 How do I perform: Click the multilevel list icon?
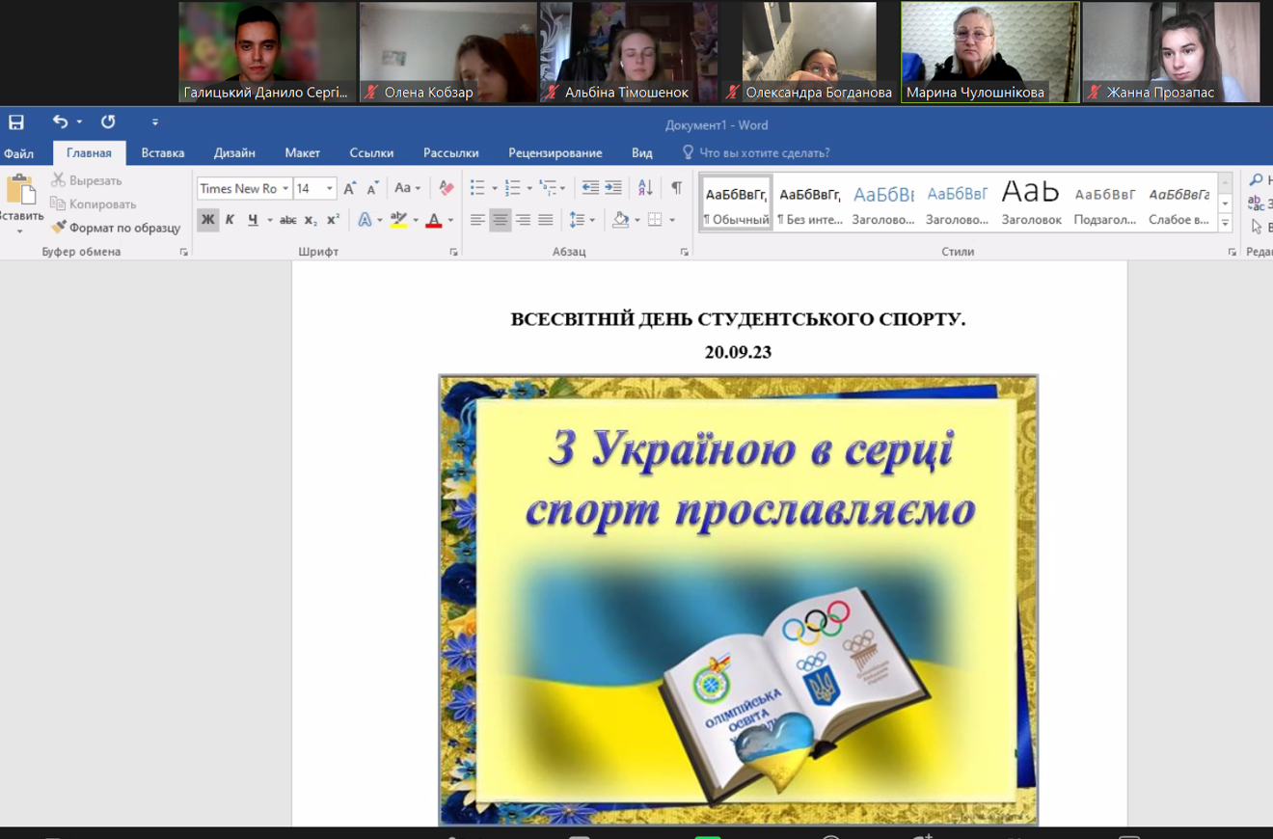(x=548, y=189)
